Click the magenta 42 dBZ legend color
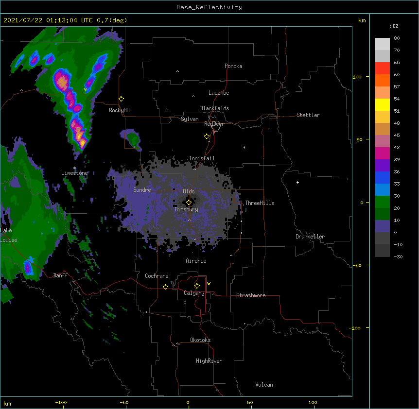Image resolution: width=419 pixels, height=409 pixels. pos(382,153)
